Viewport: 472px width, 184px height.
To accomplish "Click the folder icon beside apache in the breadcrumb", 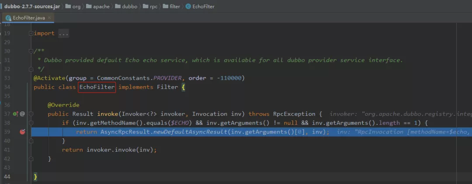I will [89, 6].
